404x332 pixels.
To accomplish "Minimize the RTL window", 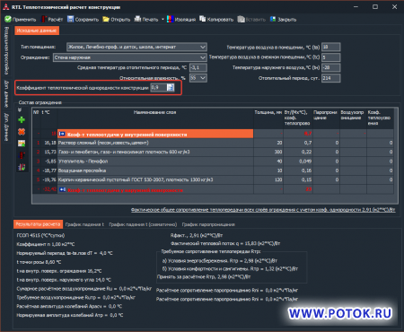I will tap(356, 7).
